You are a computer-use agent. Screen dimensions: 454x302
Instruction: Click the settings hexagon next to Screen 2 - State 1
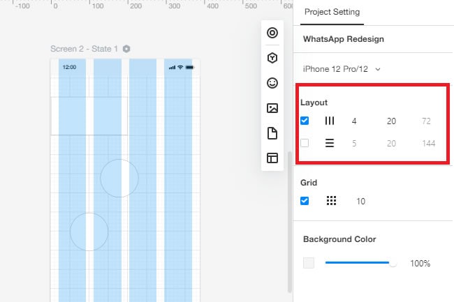tap(126, 49)
